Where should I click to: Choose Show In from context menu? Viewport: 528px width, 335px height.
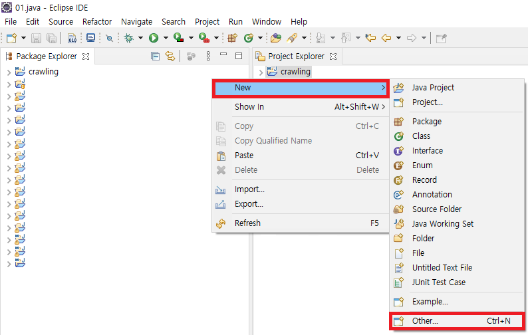(301, 107)
